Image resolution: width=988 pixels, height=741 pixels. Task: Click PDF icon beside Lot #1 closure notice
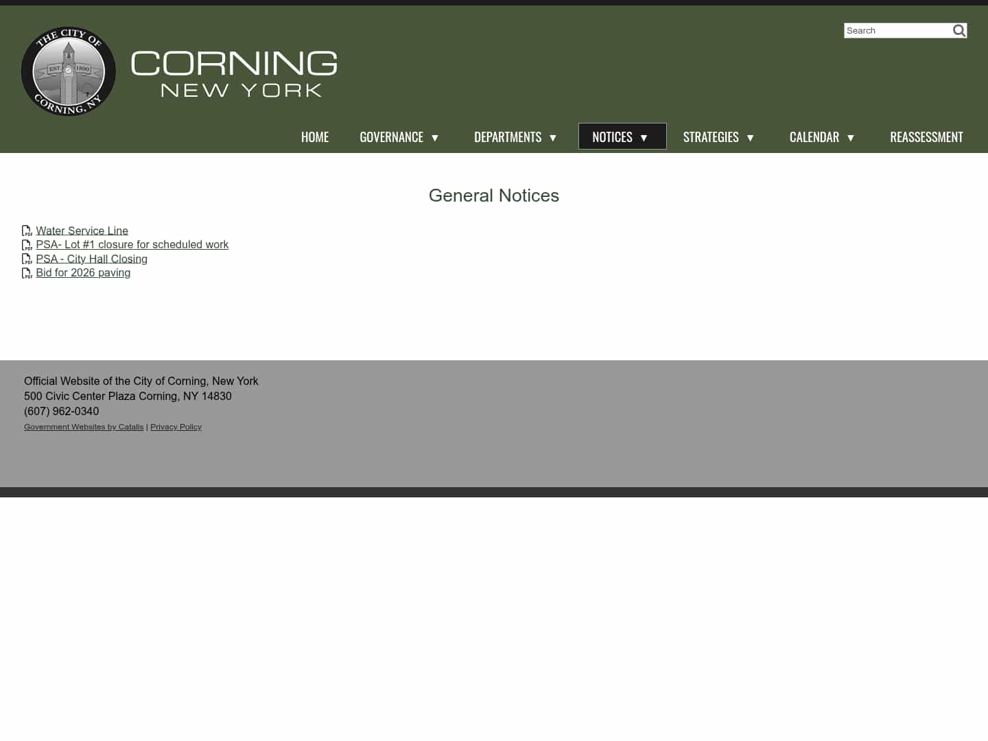(x=27, y=245)
